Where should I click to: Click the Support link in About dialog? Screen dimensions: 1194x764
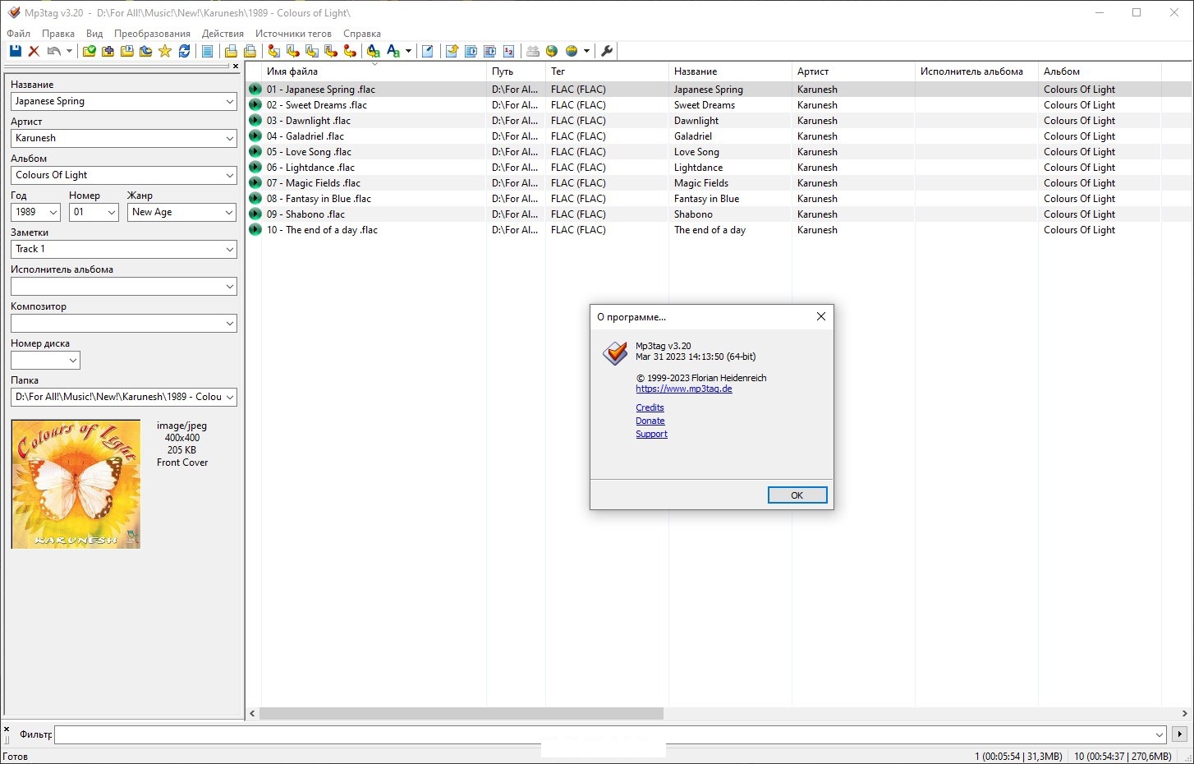(651, 434)
